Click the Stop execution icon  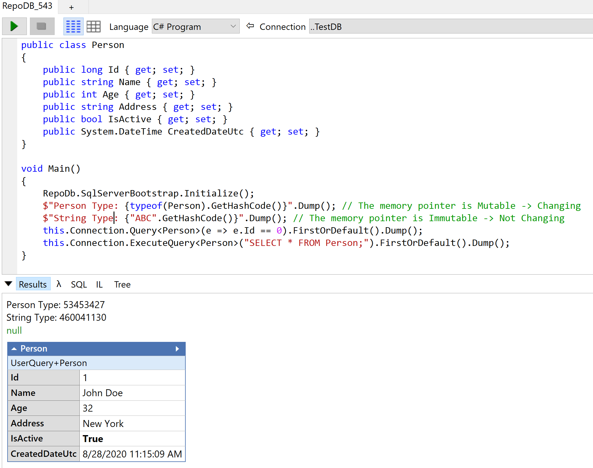tap(42, 26)
